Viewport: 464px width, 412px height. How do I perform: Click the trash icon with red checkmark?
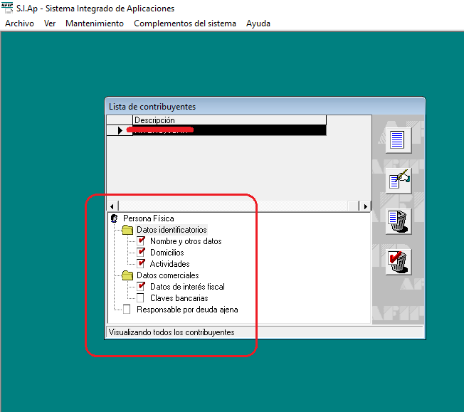point(396,261)
